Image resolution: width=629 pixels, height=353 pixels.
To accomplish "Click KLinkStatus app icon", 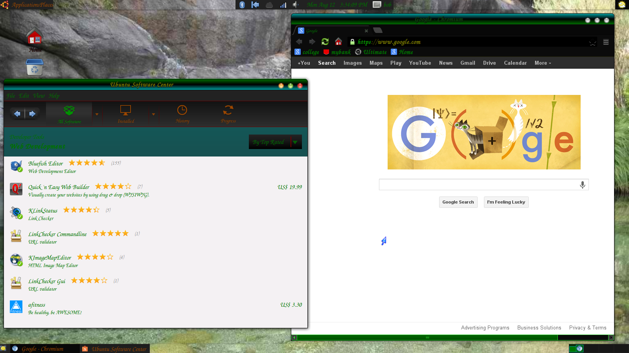I will pos(16,213).
